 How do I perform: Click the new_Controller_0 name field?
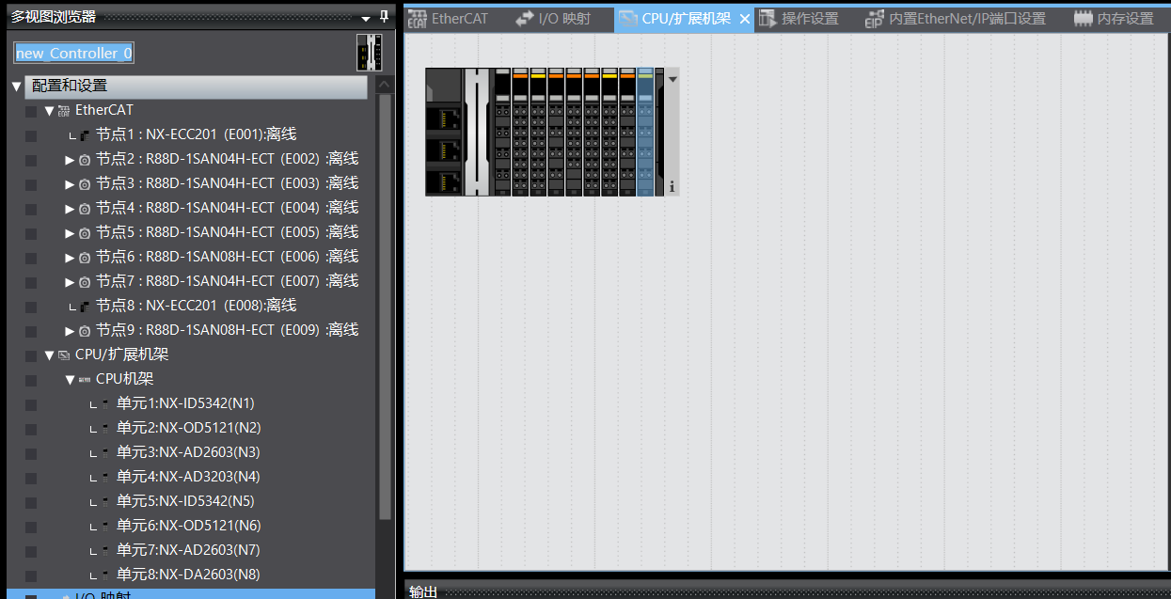click(x=74, y=53)
